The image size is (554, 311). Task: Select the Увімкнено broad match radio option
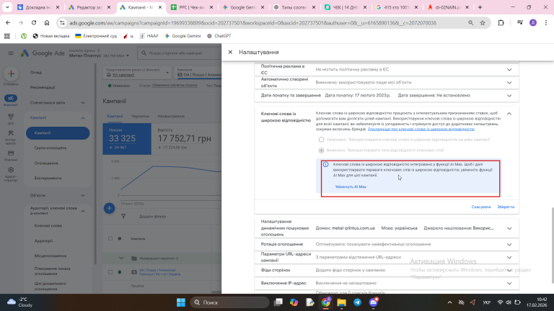coord(321,140)
